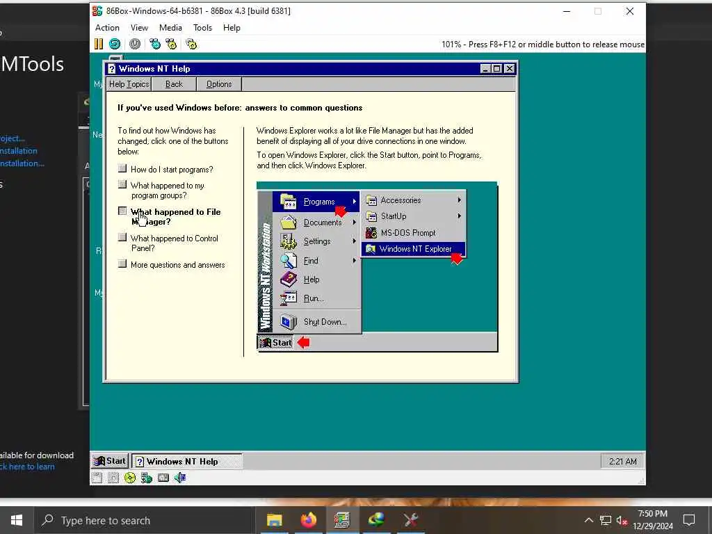Viewport: 712px width, 534px height.
Task: Click the 86Box title bar application icon
Action: [97, 11]
